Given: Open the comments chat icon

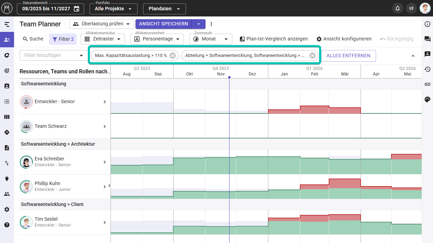Looking at the screenshot, I should 427,39.
